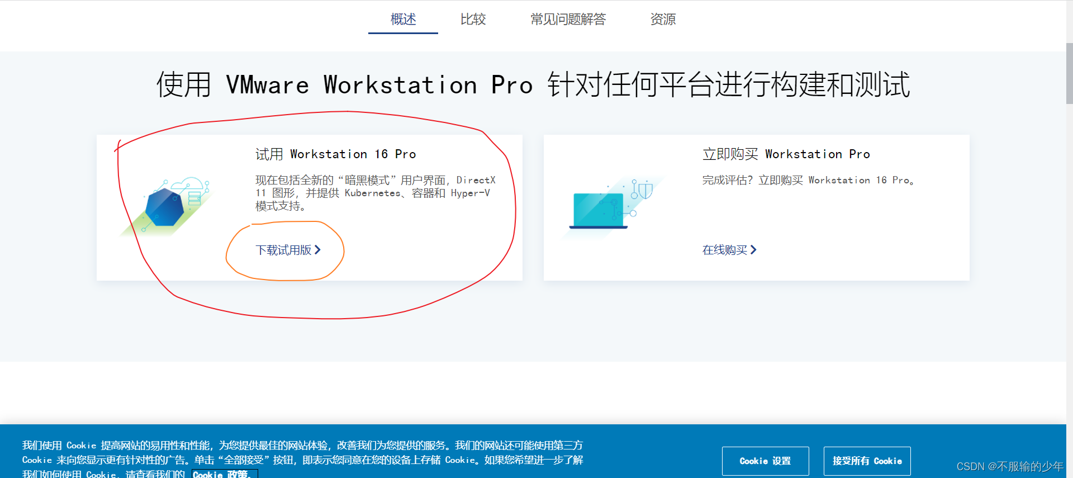Click the 立即购买 Workstation Pro heading

coord(786,154)
